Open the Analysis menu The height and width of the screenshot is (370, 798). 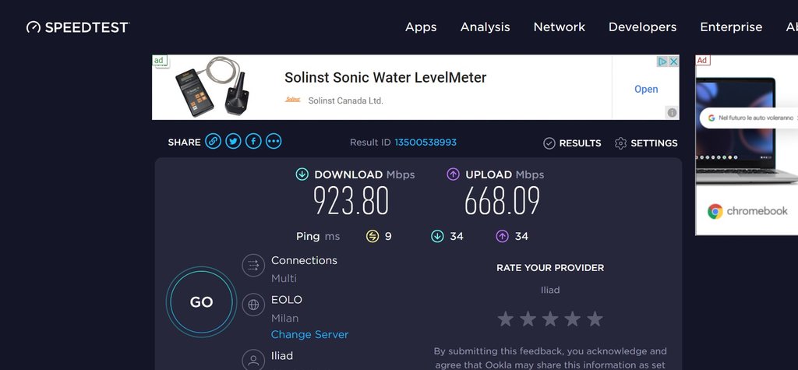485,27
